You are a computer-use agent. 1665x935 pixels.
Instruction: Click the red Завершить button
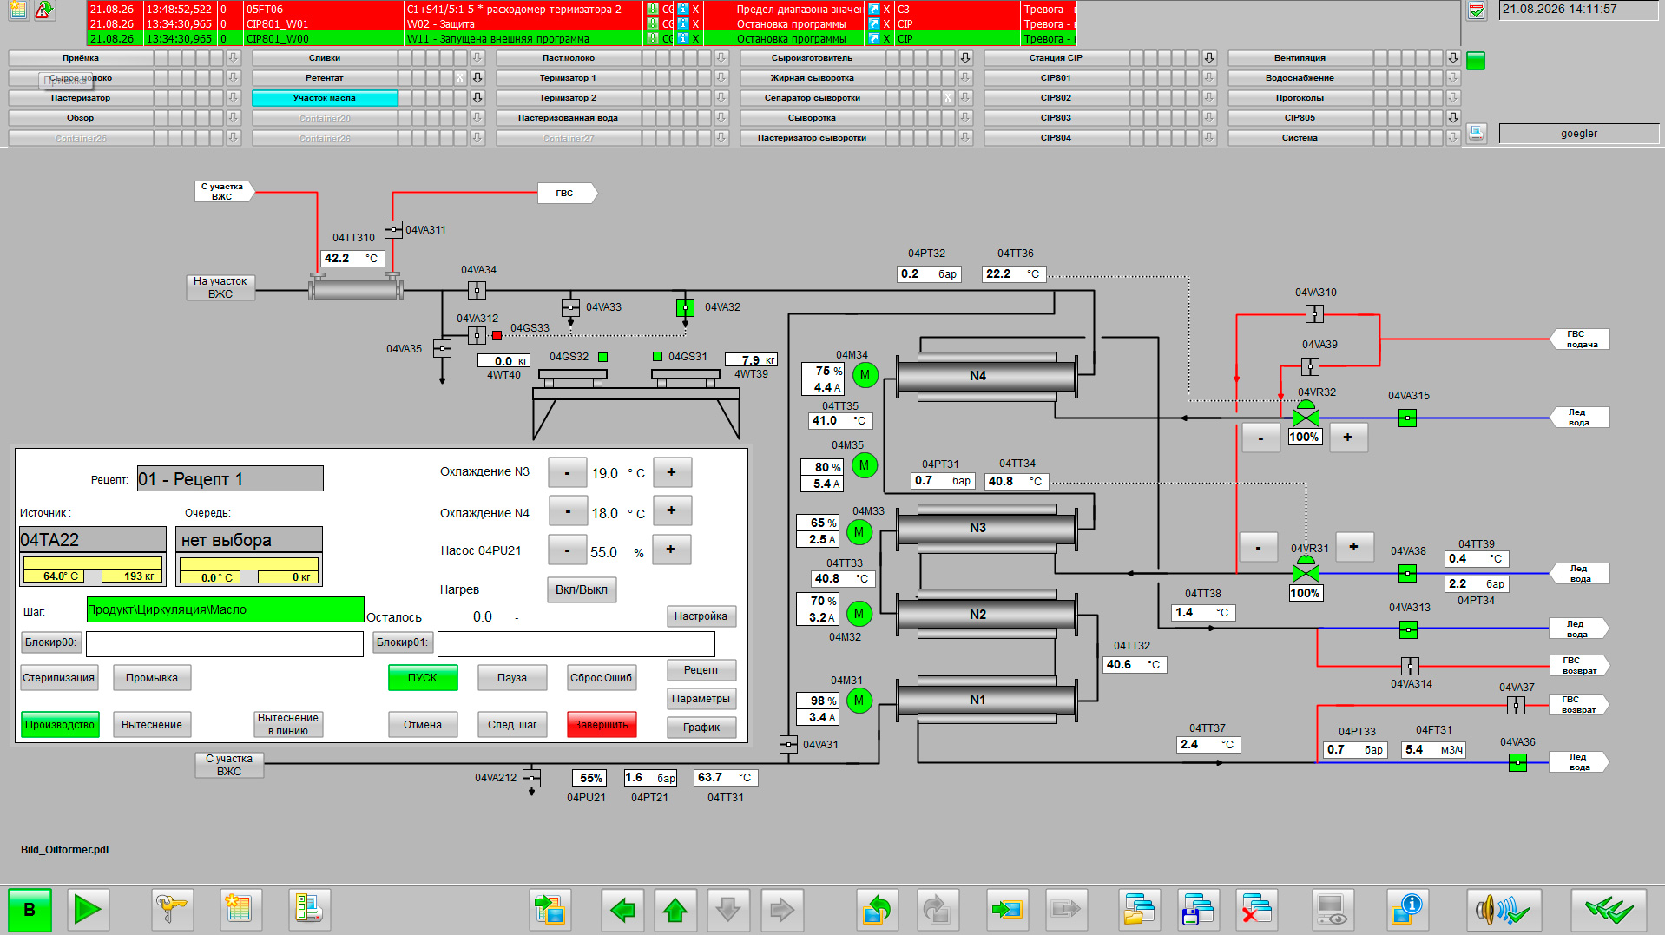[x=602, y=724]
